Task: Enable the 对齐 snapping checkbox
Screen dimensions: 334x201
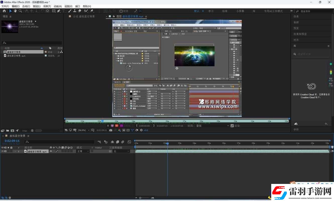Action: (x=121, y=11)
